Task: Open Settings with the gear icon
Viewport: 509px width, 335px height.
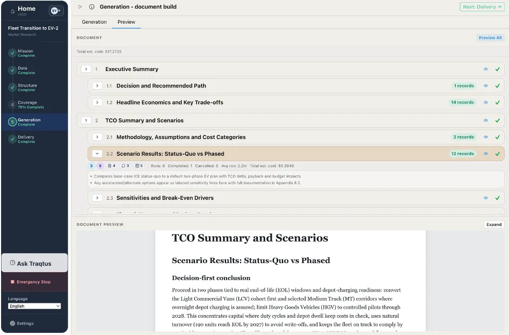Action: click(22, 323)
